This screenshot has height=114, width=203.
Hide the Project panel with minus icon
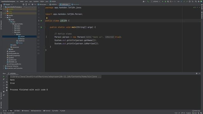click(x=35, y=4)
